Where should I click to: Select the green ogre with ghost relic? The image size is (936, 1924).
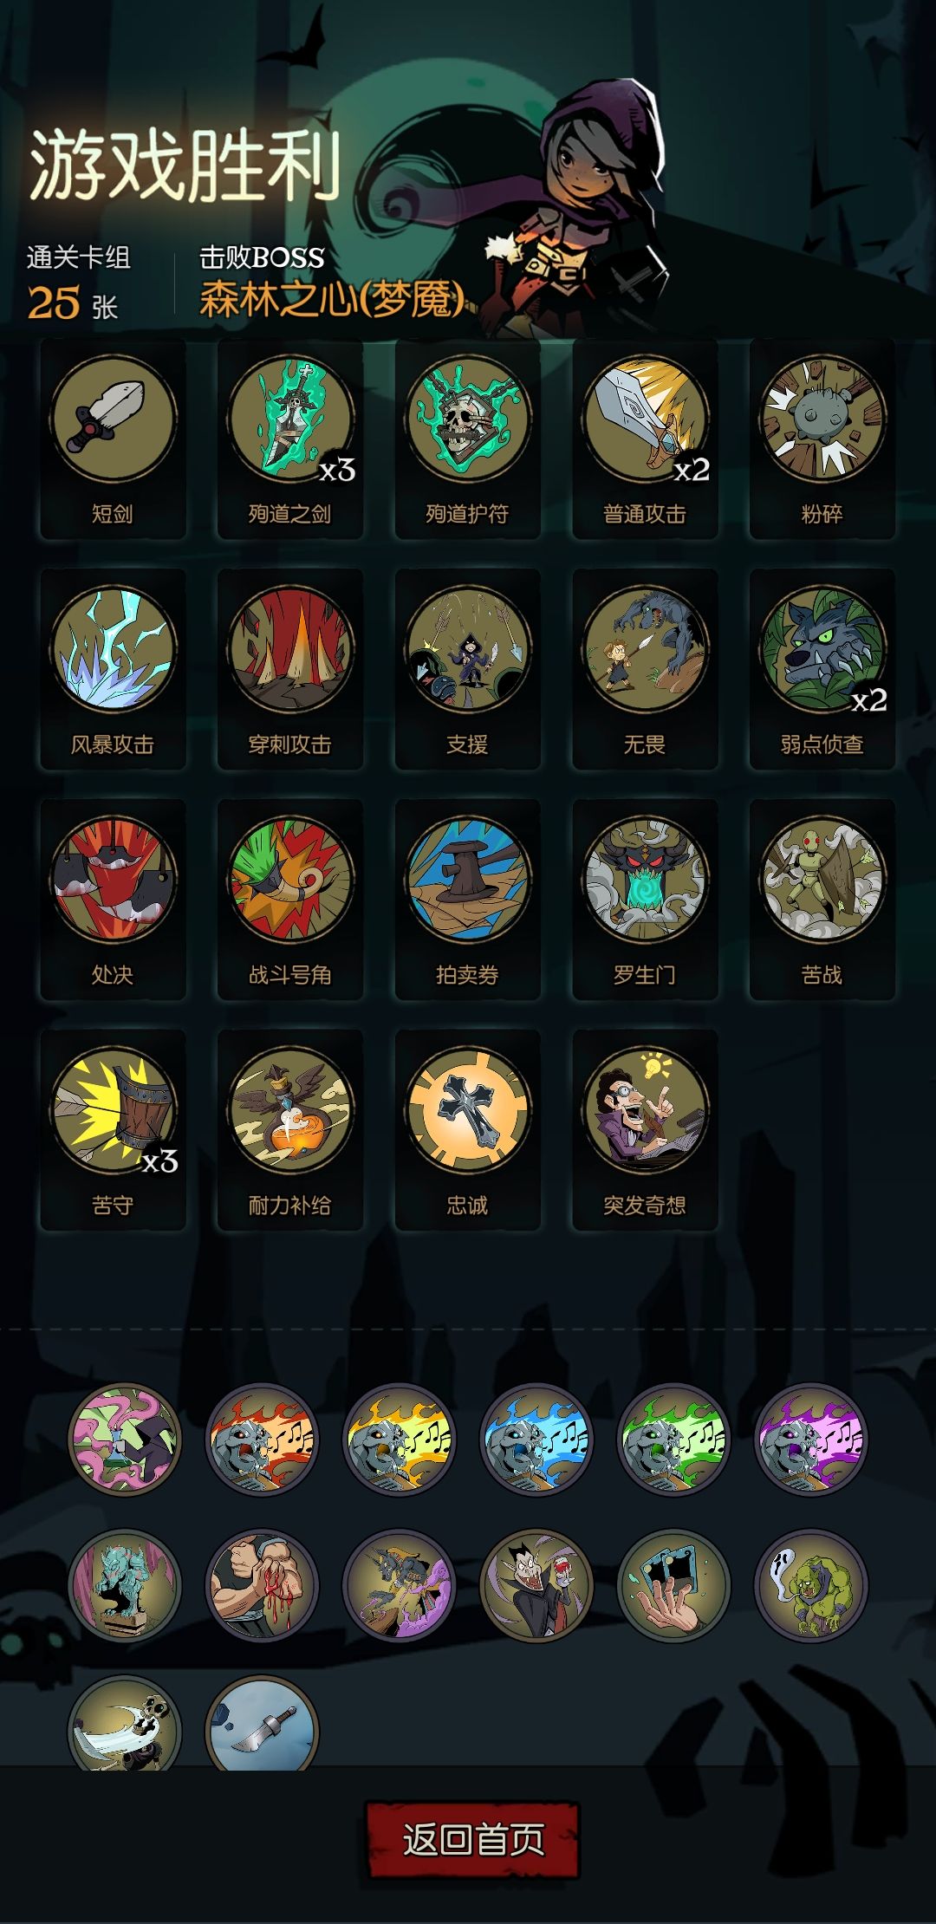pyautogui.click(x=811, y=1585)
